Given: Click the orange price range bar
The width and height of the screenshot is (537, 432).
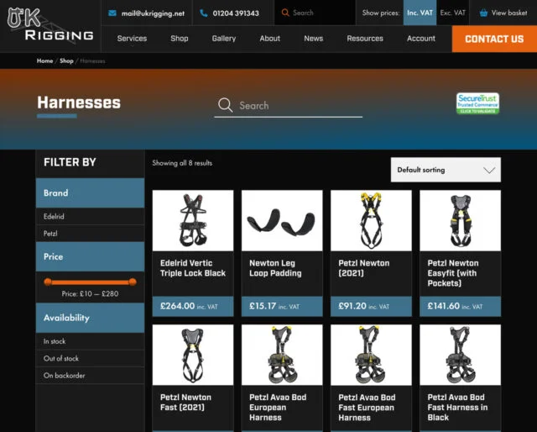Looking at the screenshot, I should pyautogui.click(x=90, y=282).
